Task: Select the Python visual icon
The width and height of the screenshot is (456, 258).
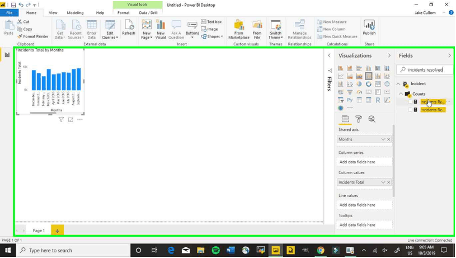Action: click(350, 100)
